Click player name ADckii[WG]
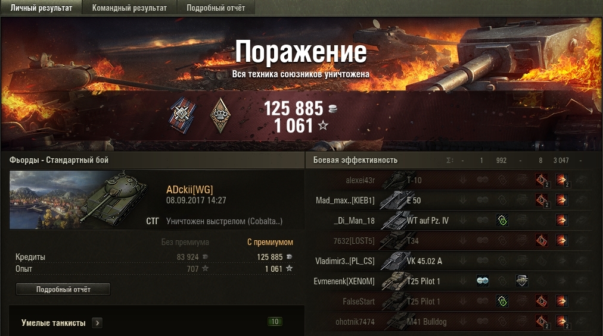The height and width of the screenshot is (336, 603). tap(189, 190)
